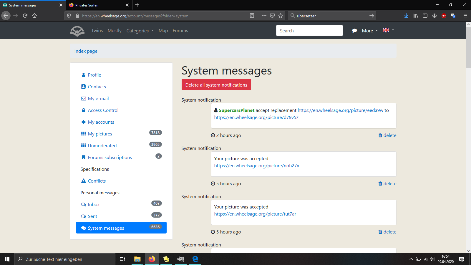Open Sticky Notes from the taskbar
Screen dimensions: 471x265
click(x=166, y=259)
